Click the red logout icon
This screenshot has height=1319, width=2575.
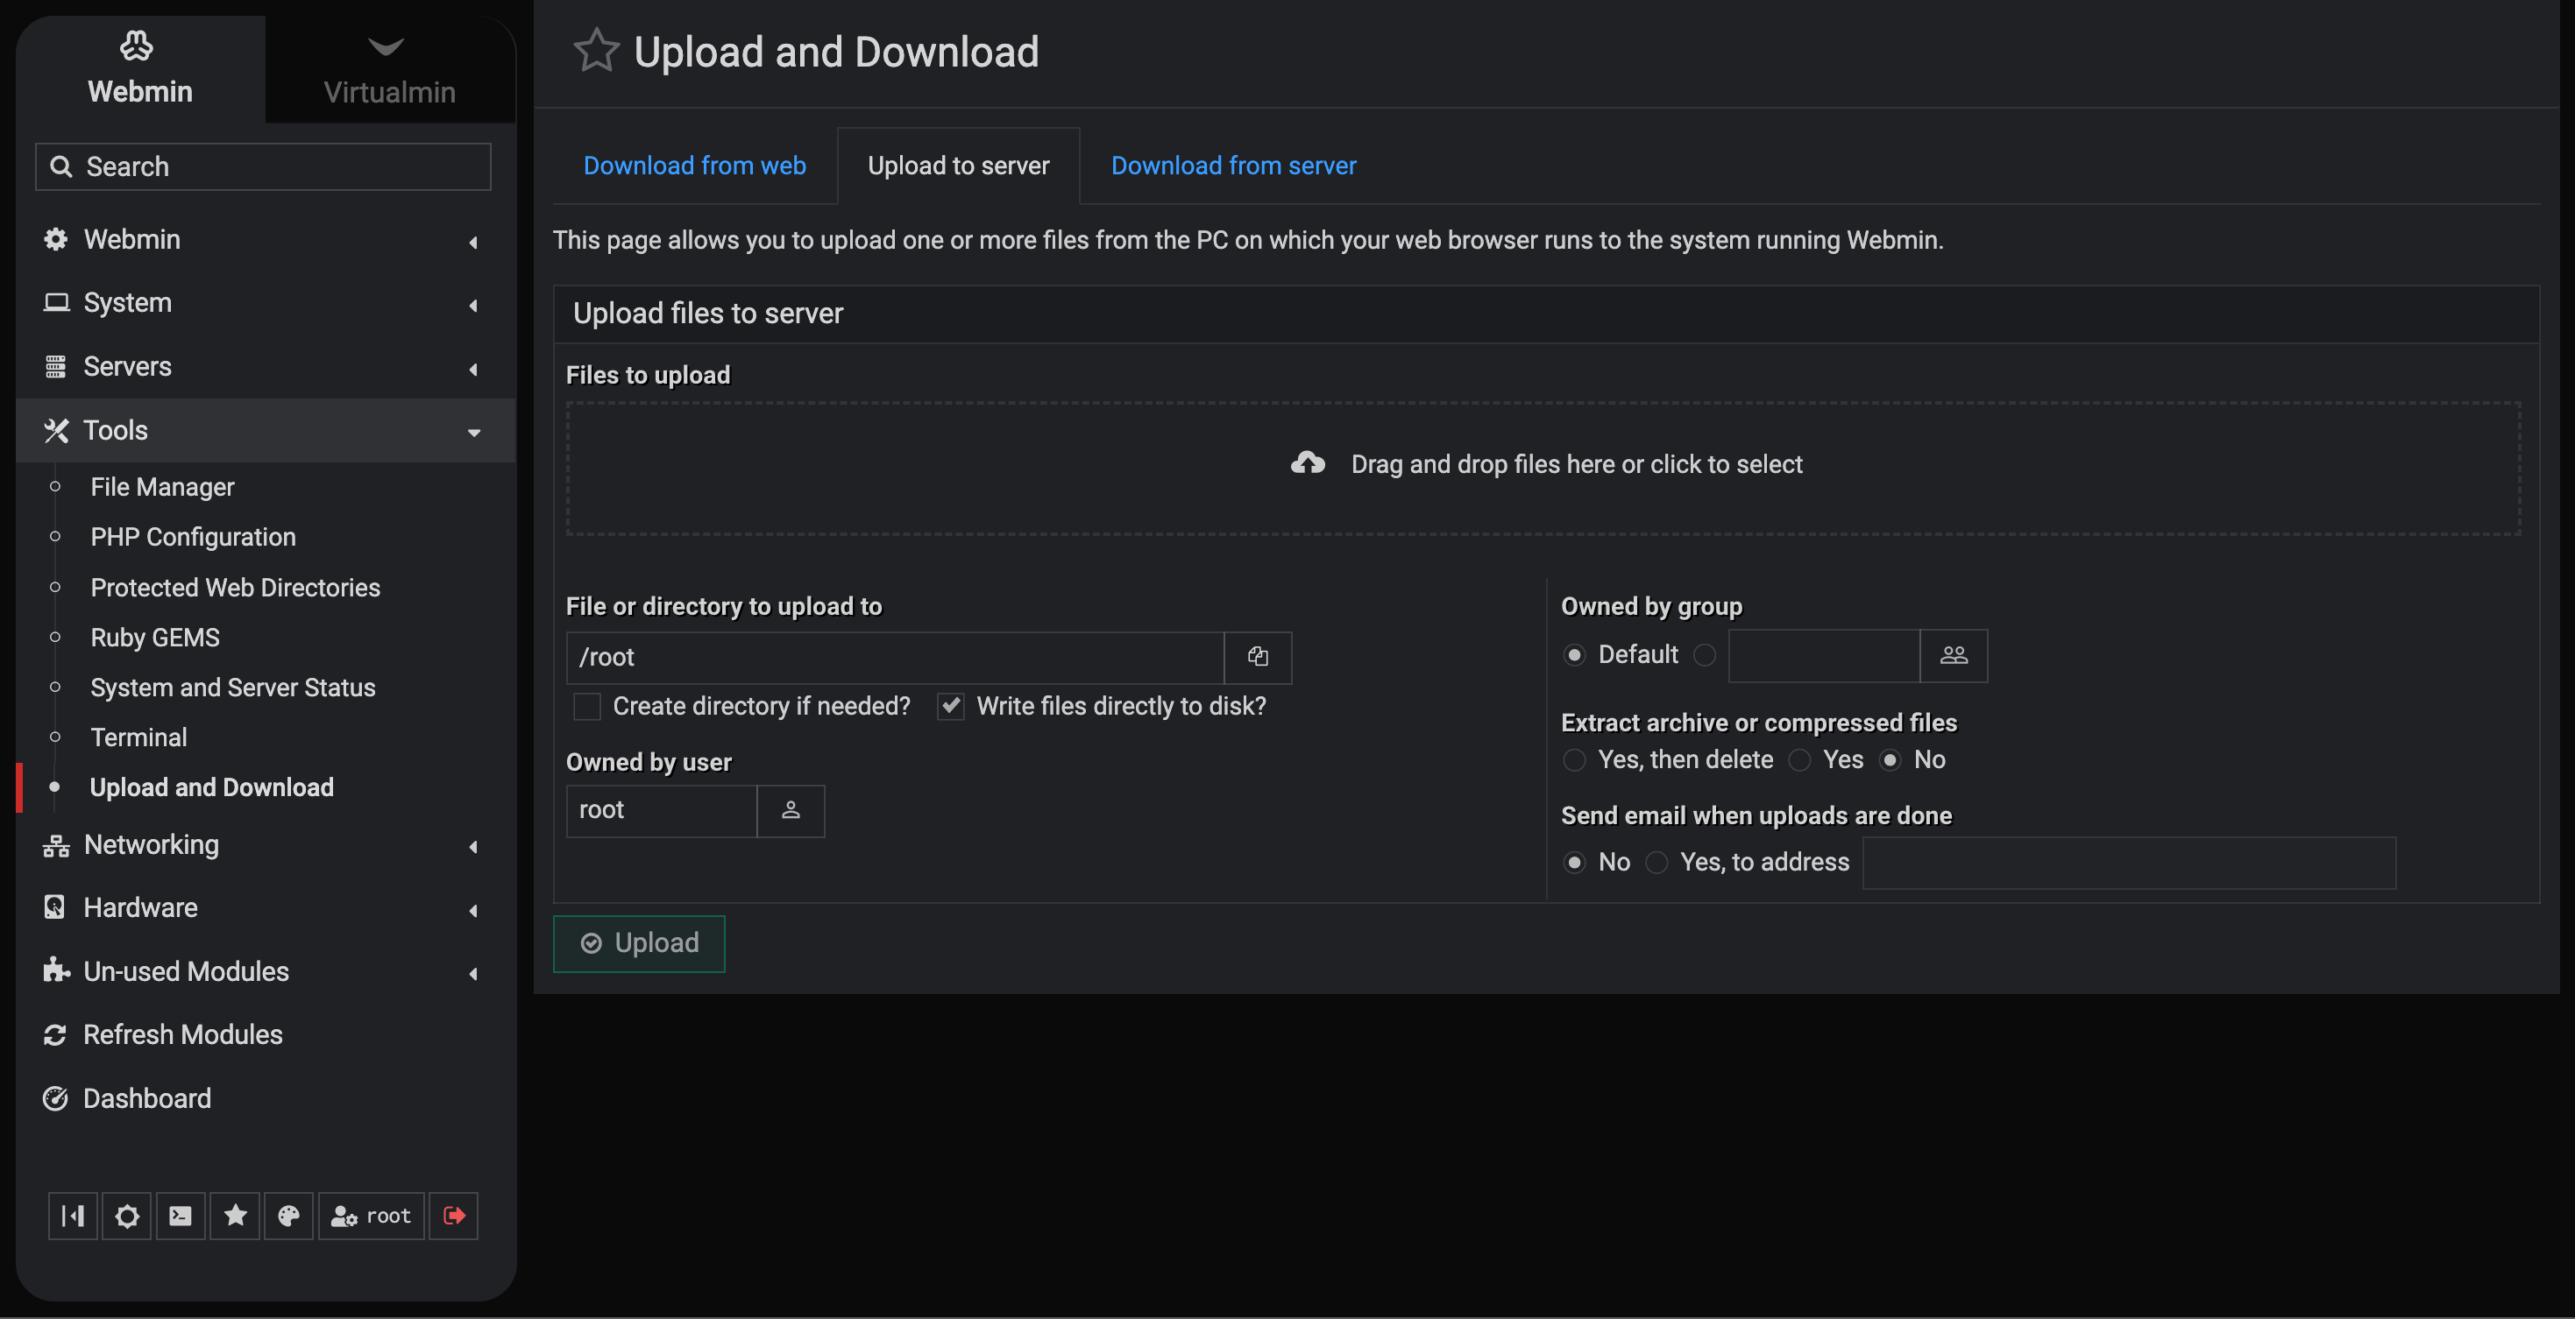click(454, 1215)
